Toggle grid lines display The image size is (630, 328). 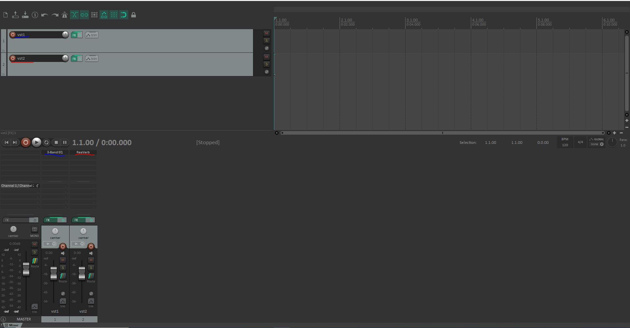pos(114,15)
